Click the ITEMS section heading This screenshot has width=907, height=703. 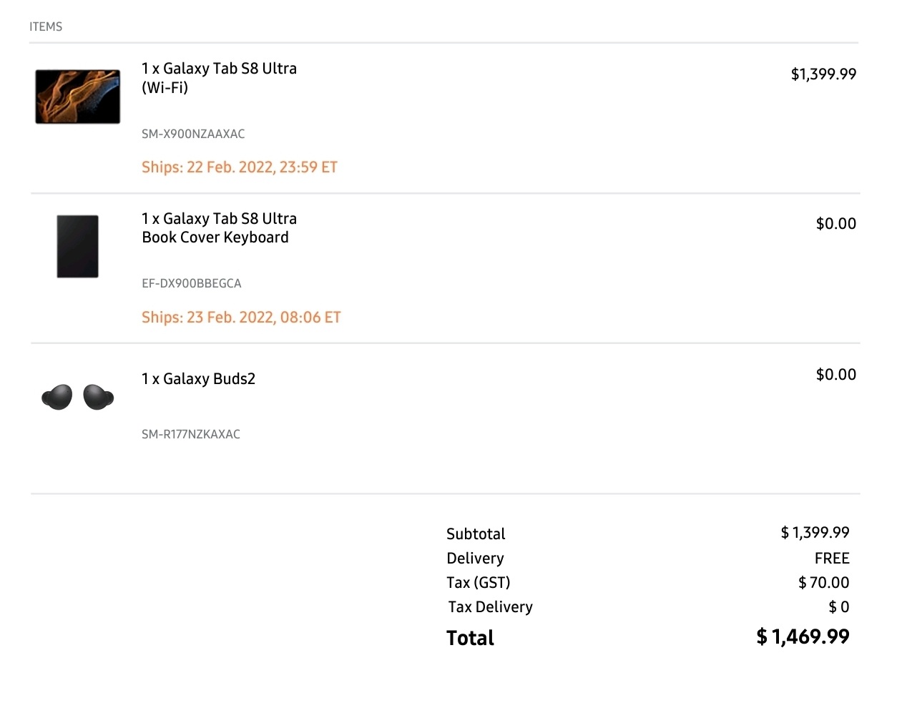point(46,26)
